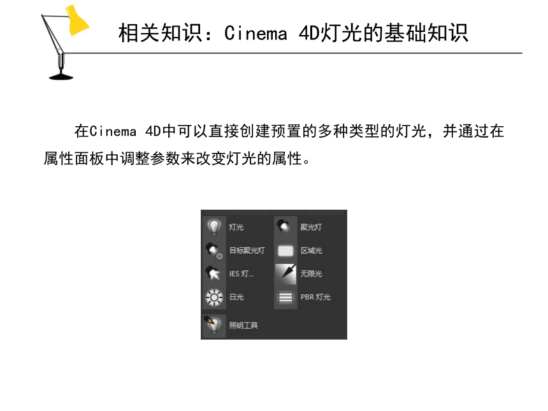Choose the 区域光 area light icon
Screen dimensions: 548x411
(x=285, y=250)
